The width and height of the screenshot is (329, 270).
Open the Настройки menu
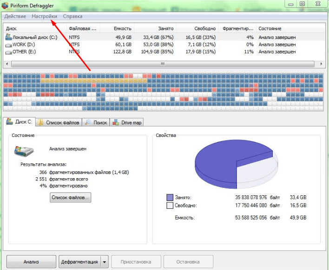click(x=44, y=16)
